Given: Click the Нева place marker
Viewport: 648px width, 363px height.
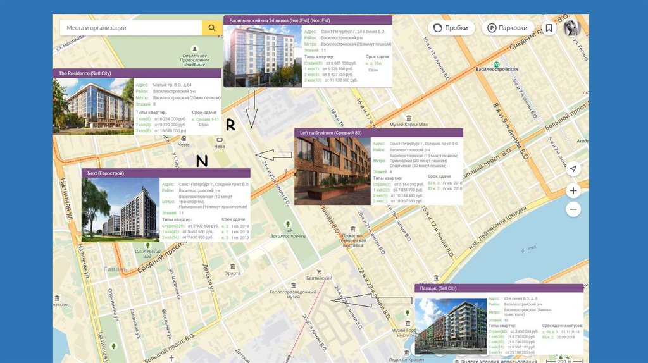Looking at the screenshot, I should coord(220,140).
